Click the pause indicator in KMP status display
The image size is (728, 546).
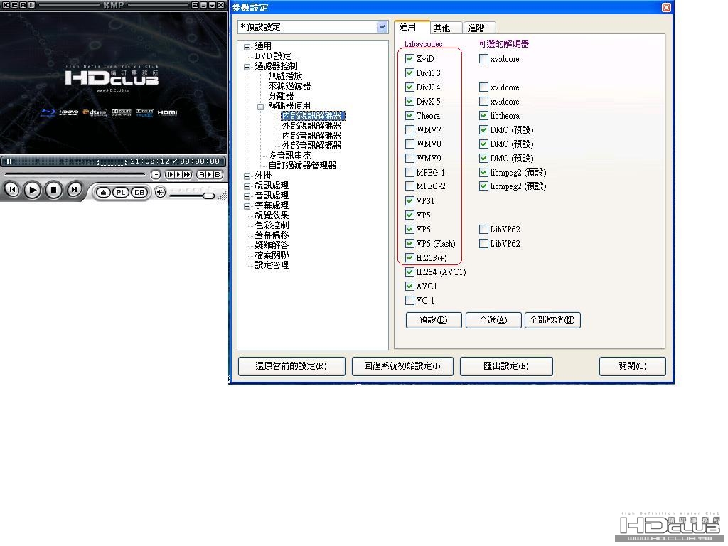(9, 161)
